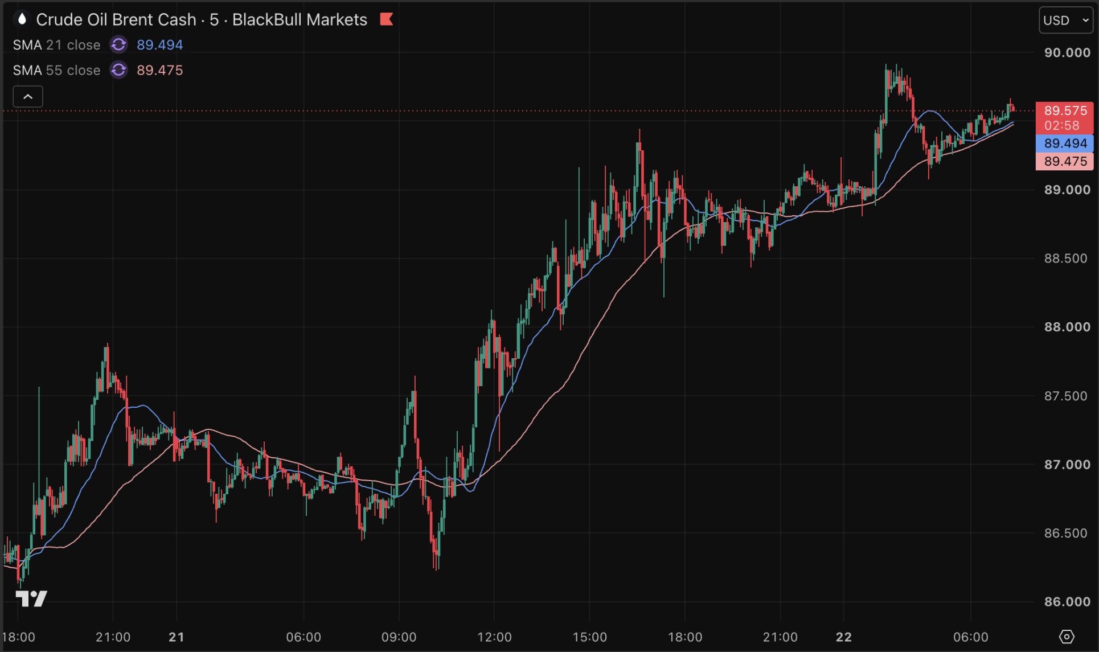Screen dimensions: 1099x652
Task: Click the 90.000 price scale label
Action: point(1067,52)
